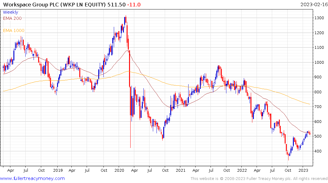
Task: Click the 2022 time axis label
Action: tap(242, 170)
